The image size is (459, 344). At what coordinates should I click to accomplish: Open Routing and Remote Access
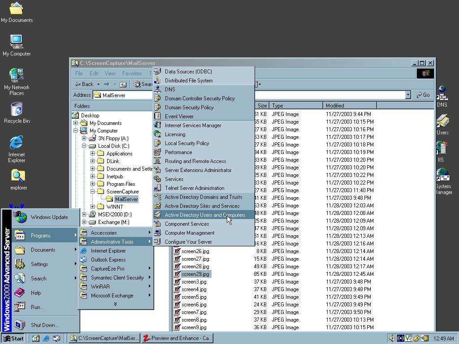[204, 161]
